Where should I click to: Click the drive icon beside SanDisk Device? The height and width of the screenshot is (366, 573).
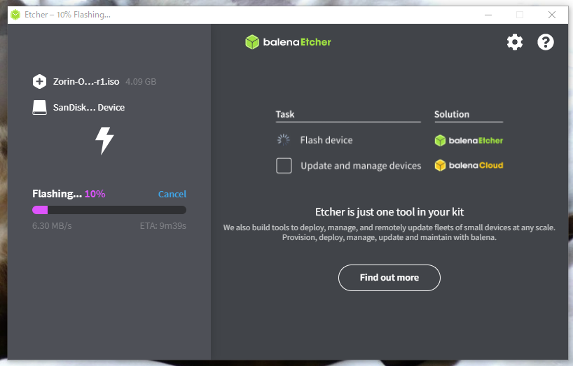(x=39, y=108)
